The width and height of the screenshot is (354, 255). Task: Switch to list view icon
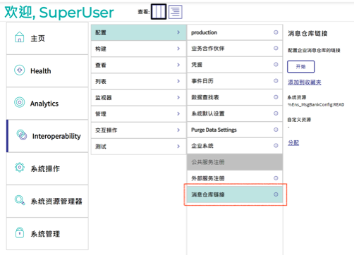(x=175, y=12)
